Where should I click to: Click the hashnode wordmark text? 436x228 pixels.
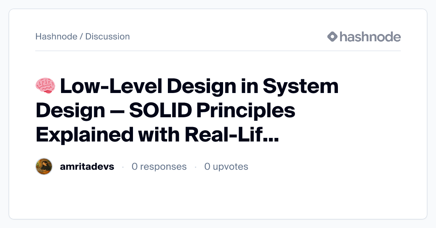[x=370, y=37]
